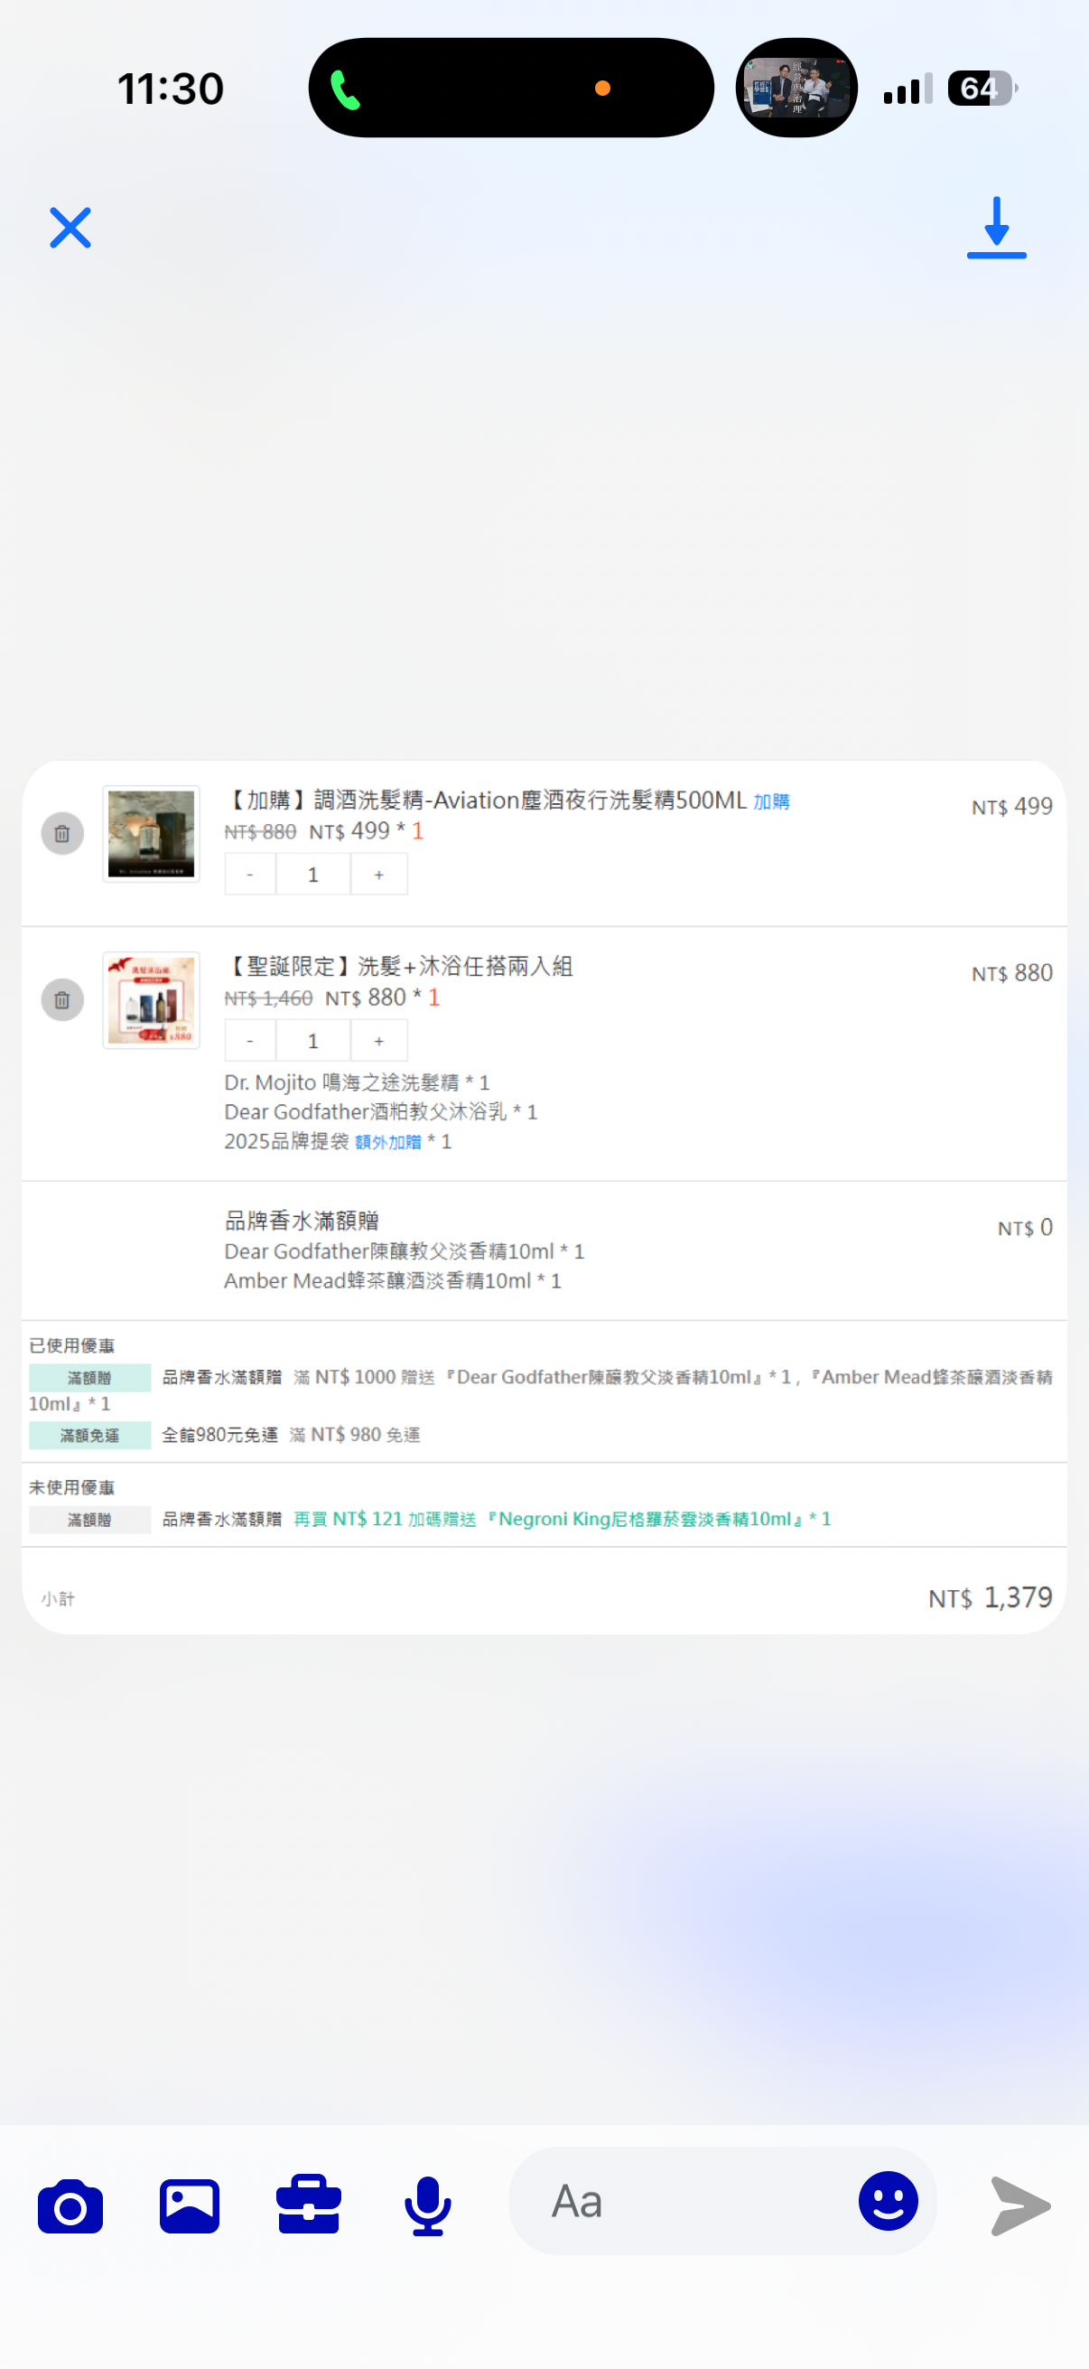Image resolution: width=1089 pixels, height=2369 pixels.
Task: Tap the briefcase toolbox icon
Action: pos(309,2204)
